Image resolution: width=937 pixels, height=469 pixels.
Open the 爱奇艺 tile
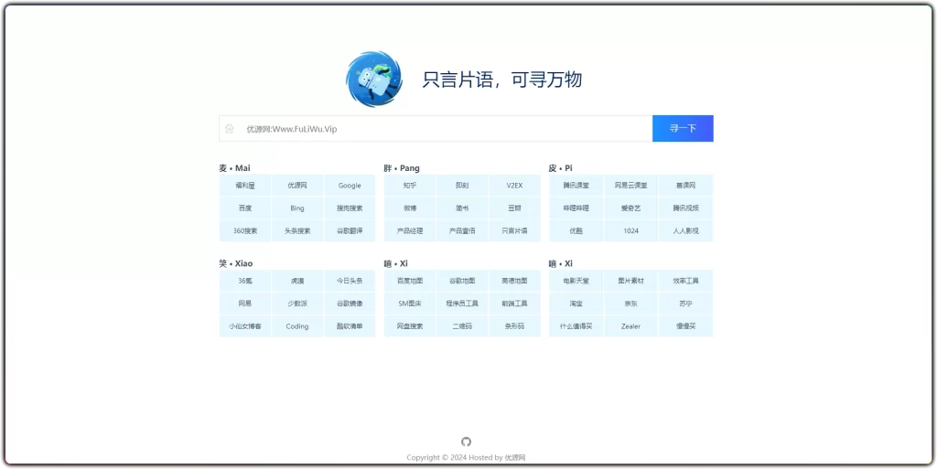click(631, 208)
